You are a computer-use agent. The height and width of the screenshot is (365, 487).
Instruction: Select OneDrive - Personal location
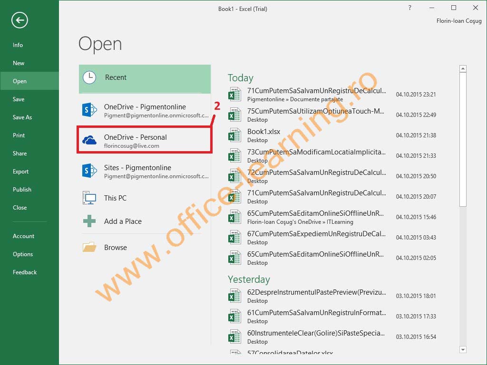coord(145,140)
